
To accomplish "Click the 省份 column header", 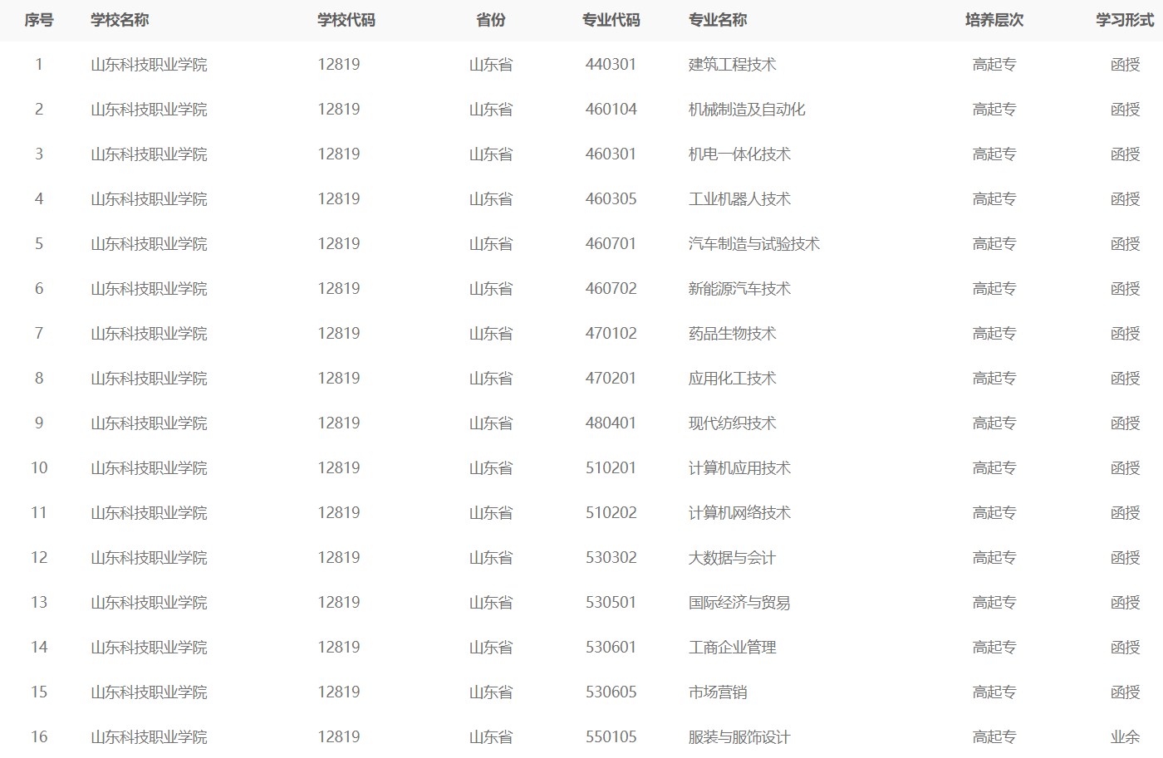I will [x=491, y=20].
